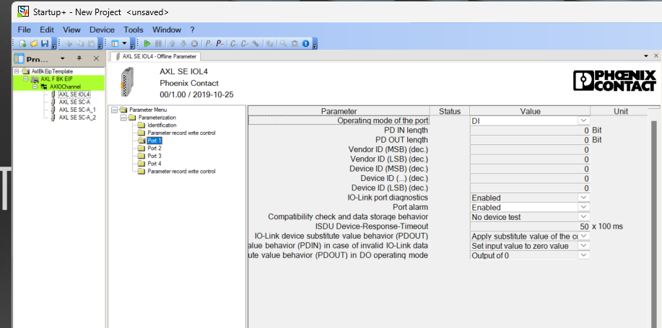The image size is (662, 328).
Task: Click the ISDU Device-Response-Timeout value field
Action: [530, 226]
